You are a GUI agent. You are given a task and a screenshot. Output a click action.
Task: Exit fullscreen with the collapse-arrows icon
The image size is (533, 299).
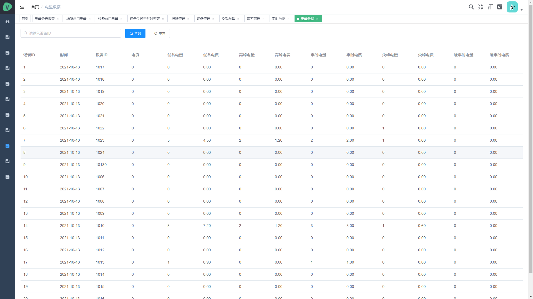tap(481, 7)
